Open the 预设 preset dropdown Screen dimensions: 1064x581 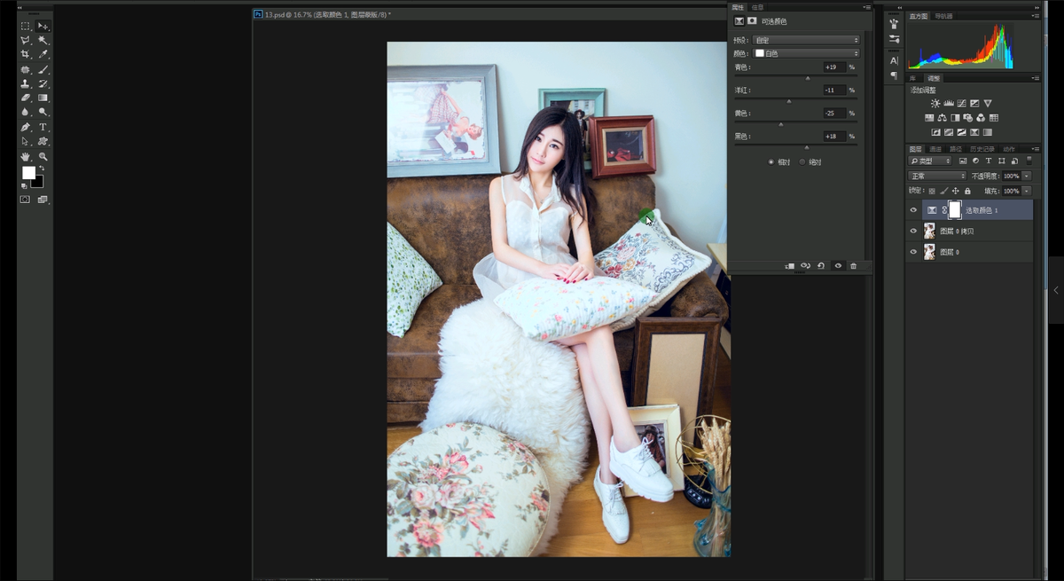click(x=806, y=40)
